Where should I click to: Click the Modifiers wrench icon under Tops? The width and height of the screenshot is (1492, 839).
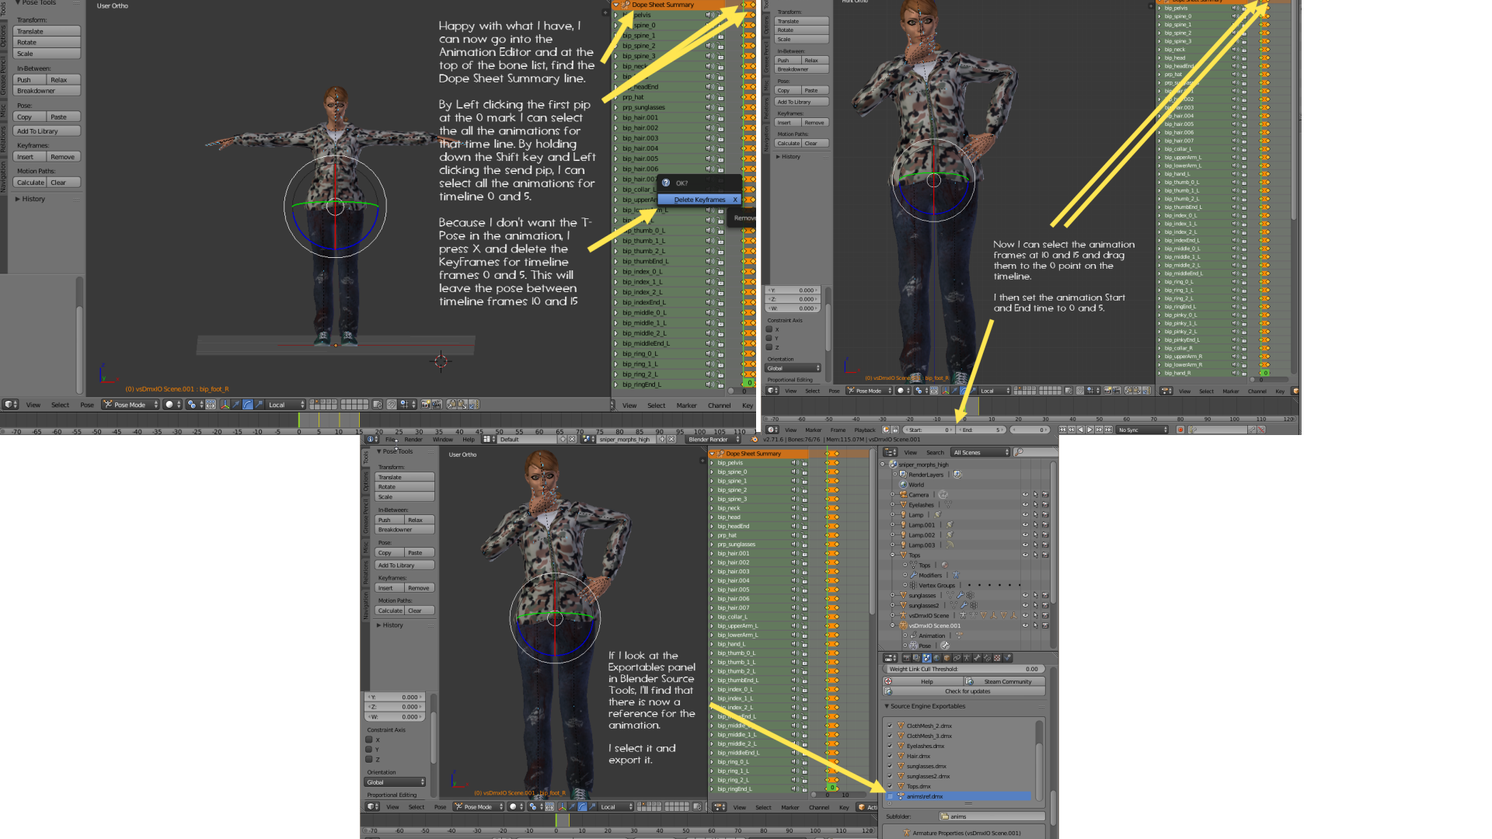[x=914, y=576]
